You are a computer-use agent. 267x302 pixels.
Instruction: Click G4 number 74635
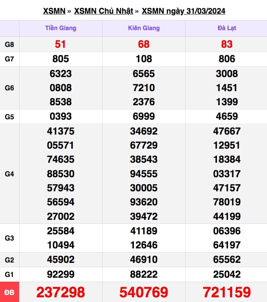pyautogui.click(x=61, y=160)
